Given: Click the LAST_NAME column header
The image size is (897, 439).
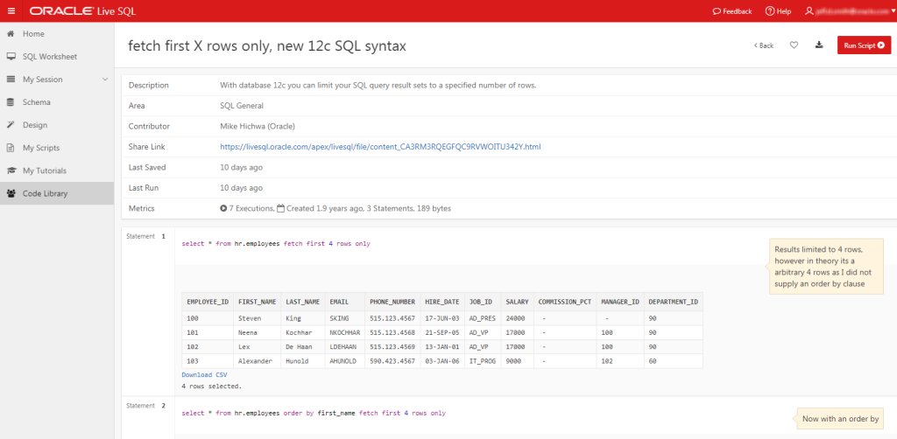Looking at the screenshot, I should point(302,302).
